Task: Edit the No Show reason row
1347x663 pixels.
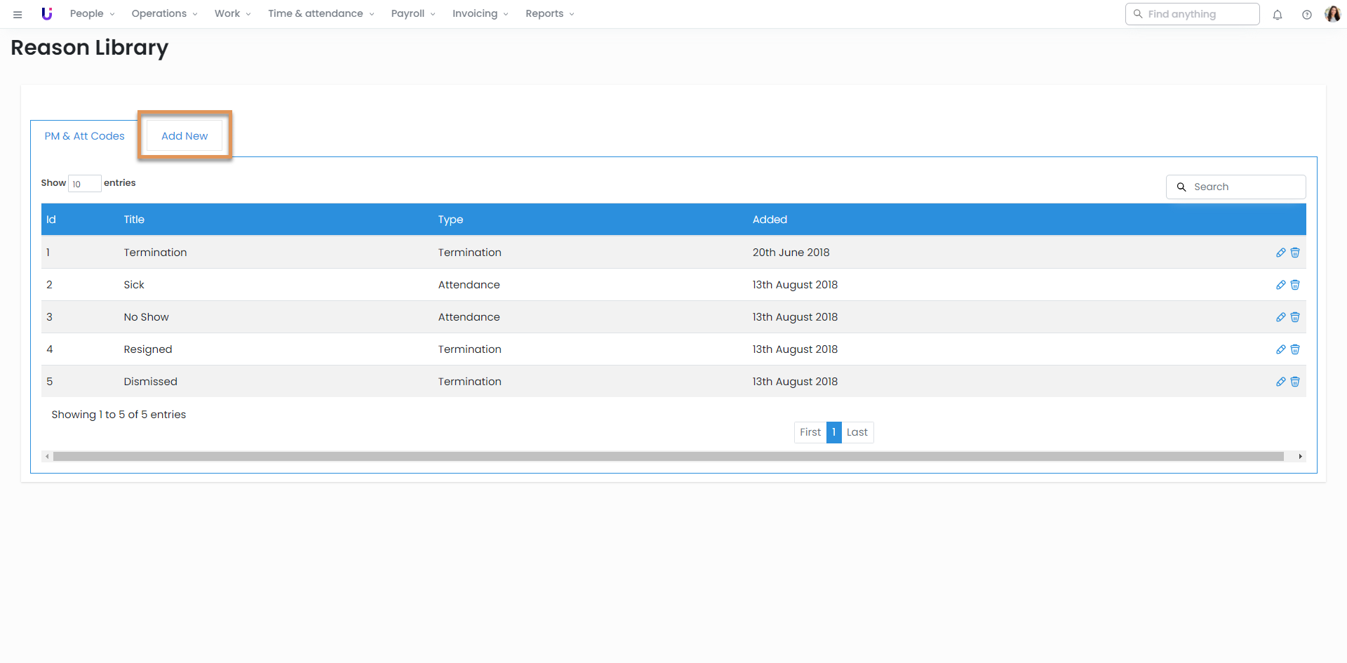Action: point(1280,317)
